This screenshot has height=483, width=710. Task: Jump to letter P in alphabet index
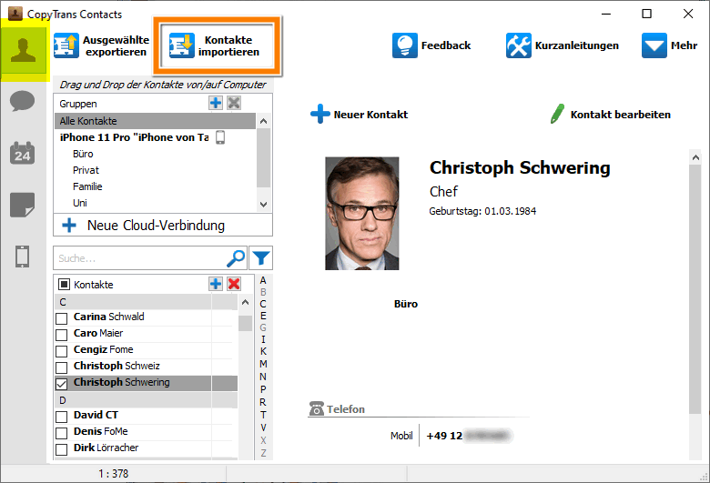(x=263, y=389)
